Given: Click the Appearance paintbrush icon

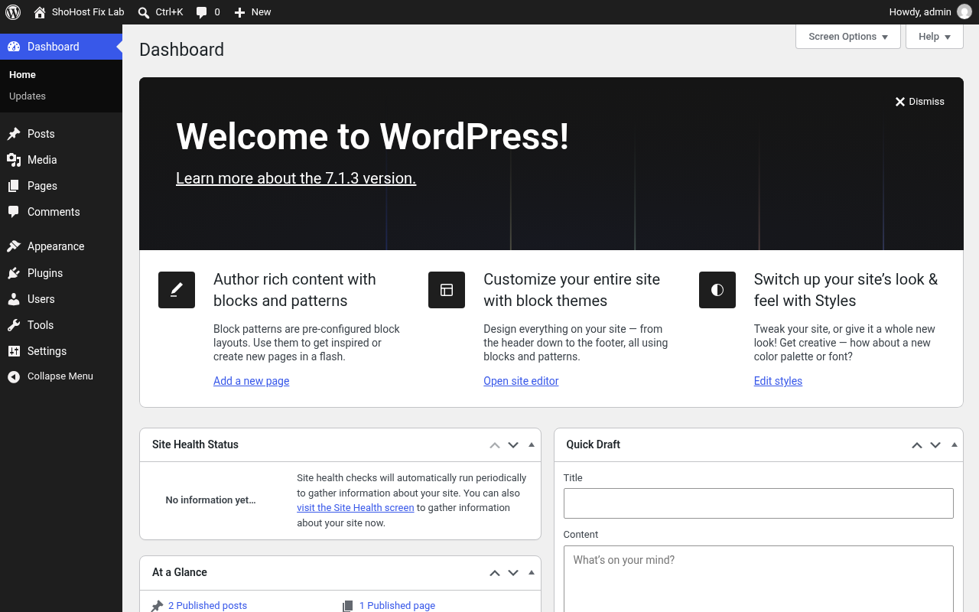Looking at the screenshot, I should pyautogui.click(x=14, y=246).
